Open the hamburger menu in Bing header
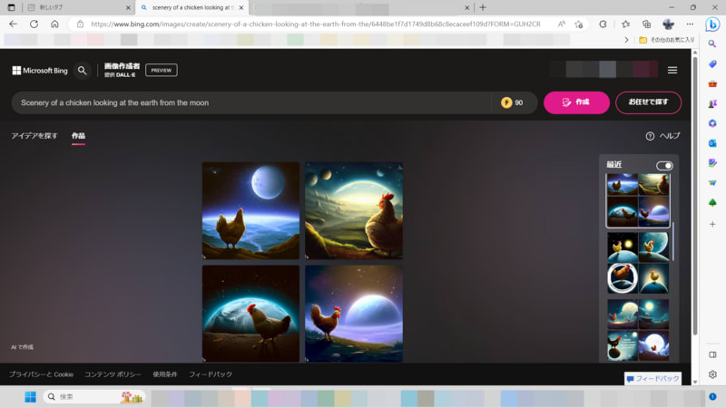Viewport: 726px width, 408px height. (x=672, y=70)
